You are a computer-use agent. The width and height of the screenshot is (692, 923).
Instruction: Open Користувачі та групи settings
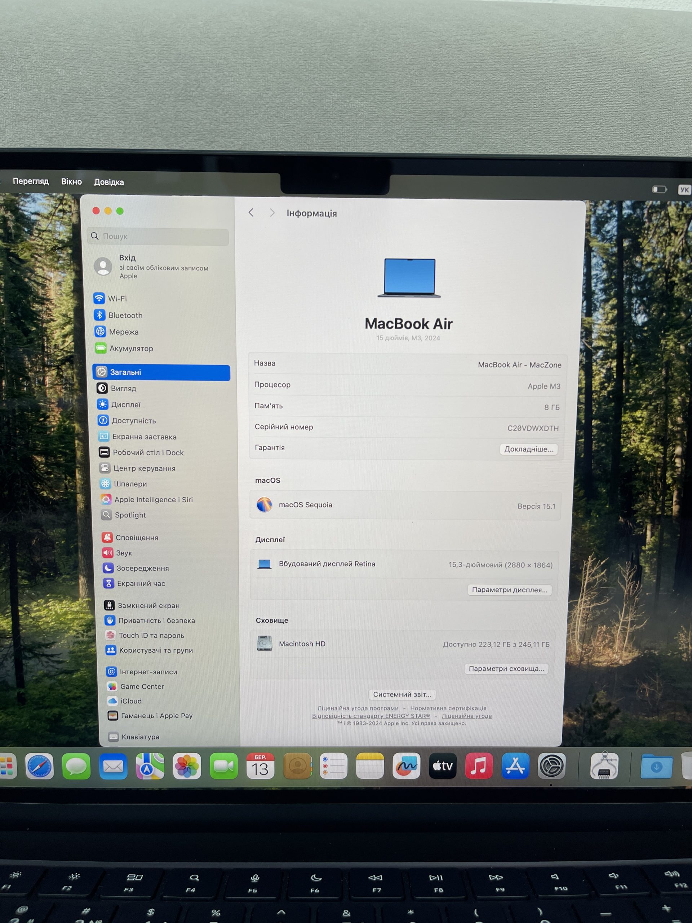[150, 650]
